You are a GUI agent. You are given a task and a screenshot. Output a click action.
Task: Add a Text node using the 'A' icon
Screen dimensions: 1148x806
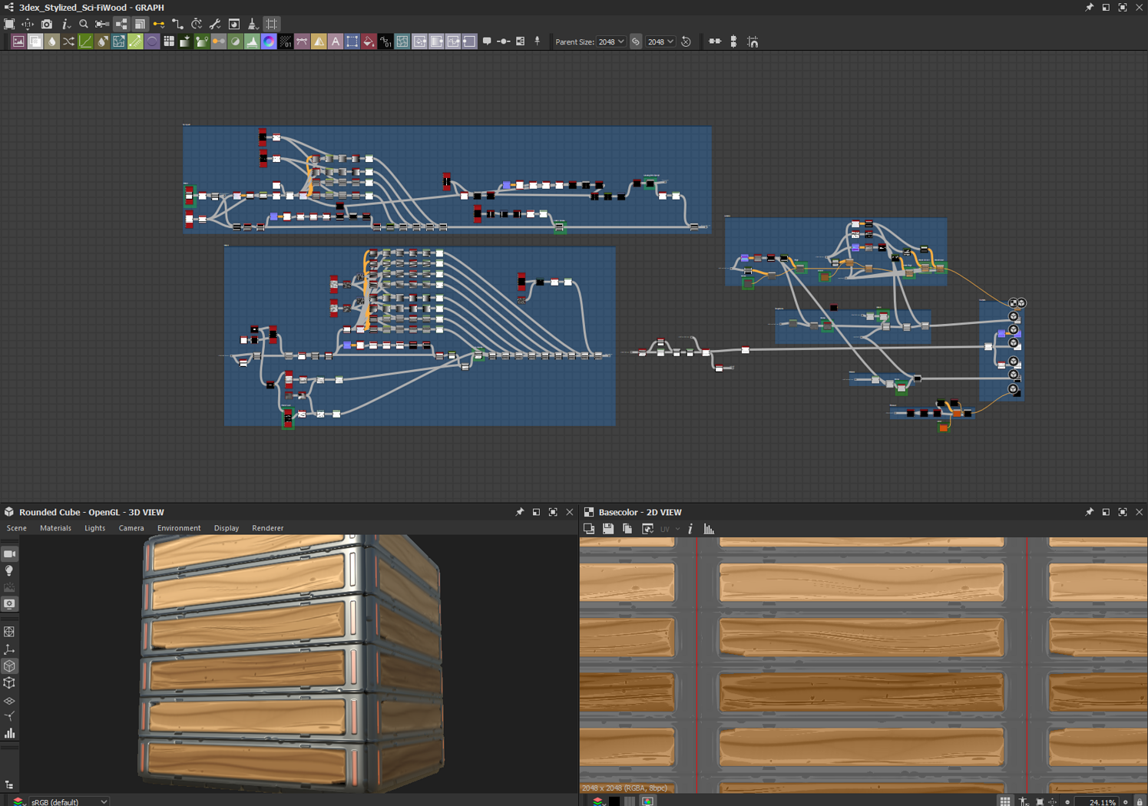click(336, 42)
